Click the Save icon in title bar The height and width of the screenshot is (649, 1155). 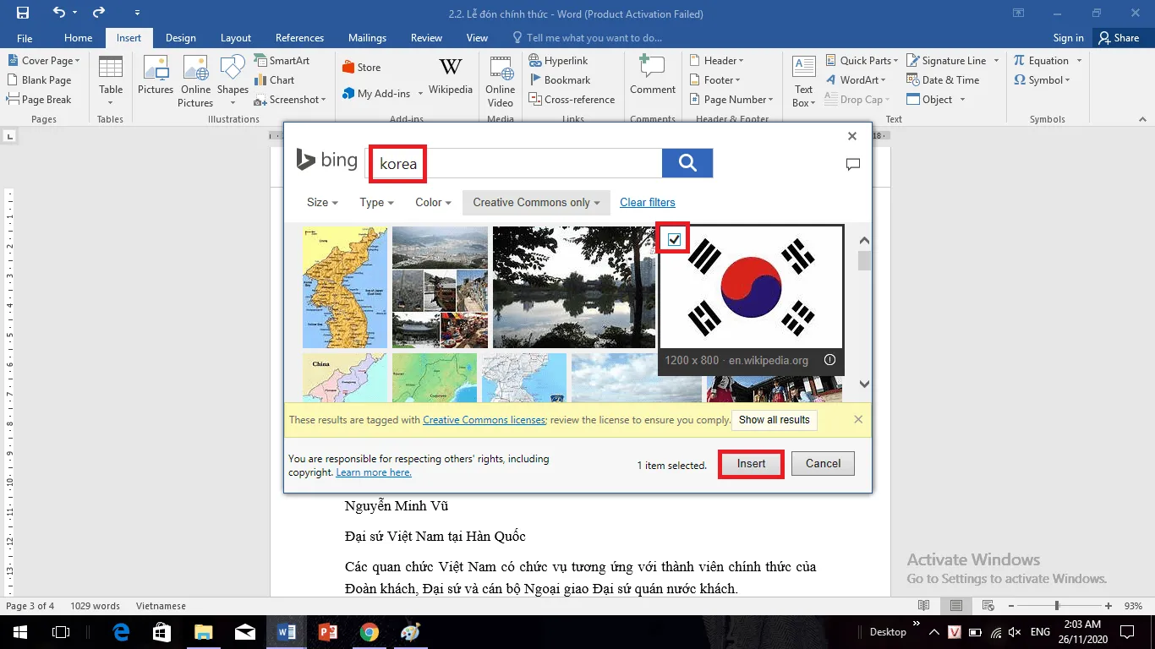[x=23, y=13]
